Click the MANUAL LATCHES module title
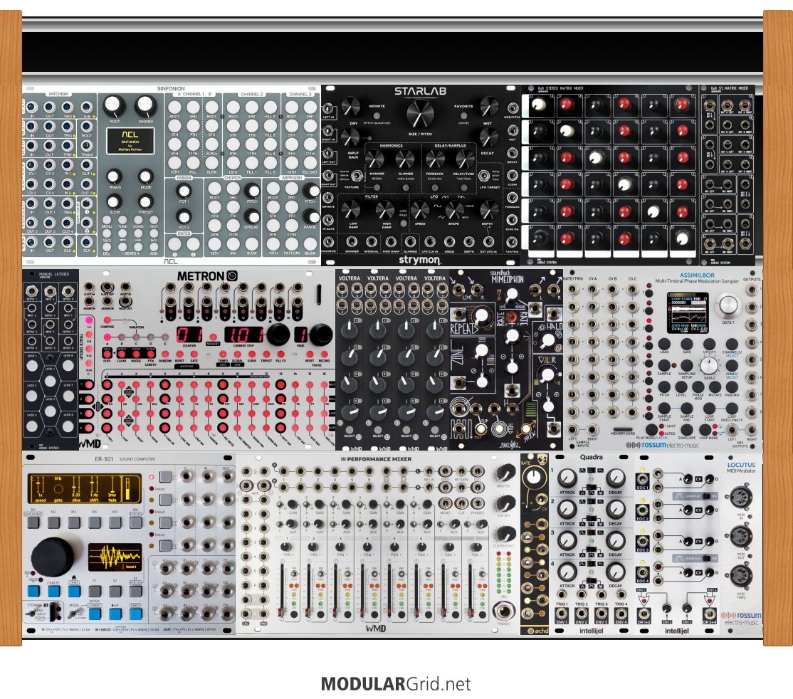This screenshot has width=793, height=699. (53, 274)
